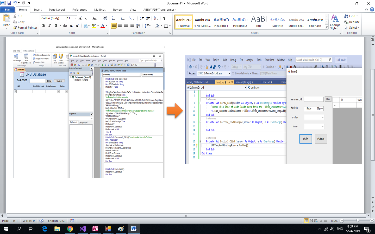The image size is (375, 234).
Task: Click the Grow Font icon
Action: (80, 18)
